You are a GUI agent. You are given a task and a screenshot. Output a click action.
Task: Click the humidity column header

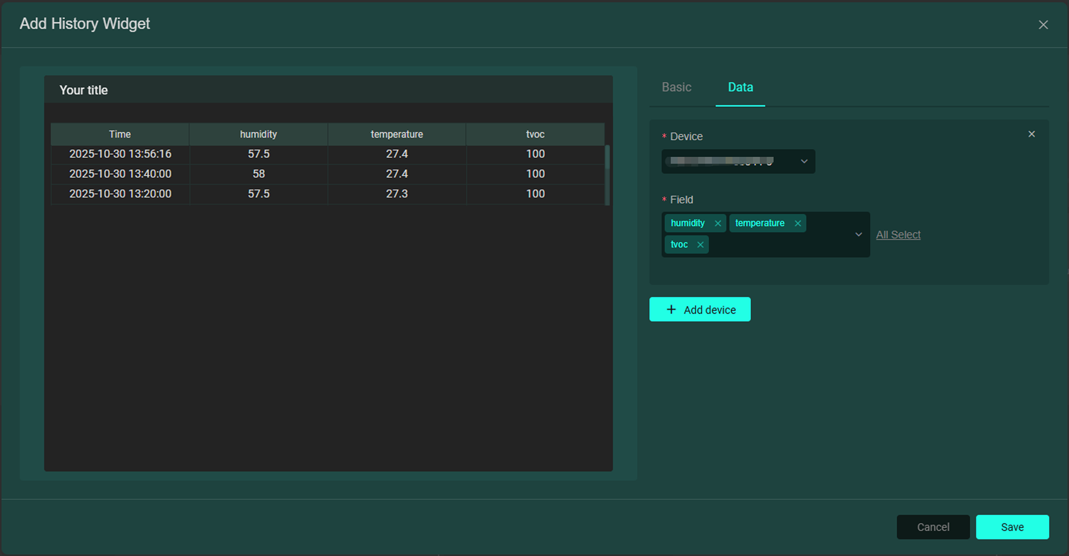coord(258,135)
